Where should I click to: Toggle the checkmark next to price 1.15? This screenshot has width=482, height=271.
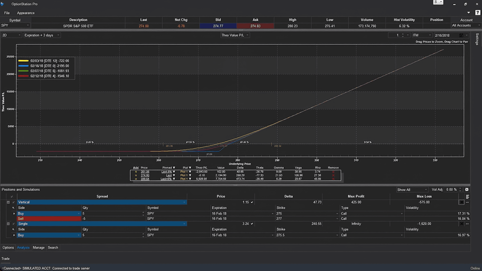tap(252, 202)
